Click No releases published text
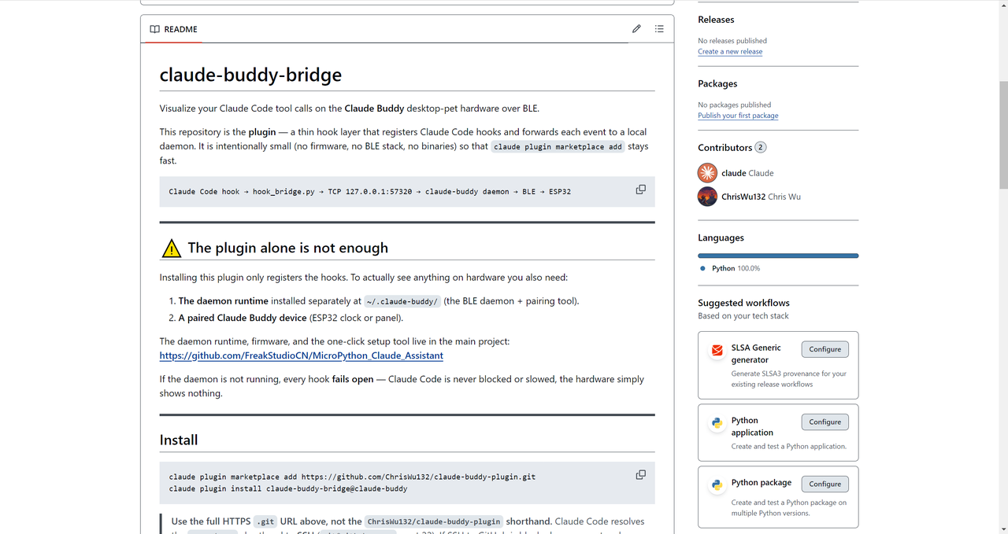 [x=732, y=41]
